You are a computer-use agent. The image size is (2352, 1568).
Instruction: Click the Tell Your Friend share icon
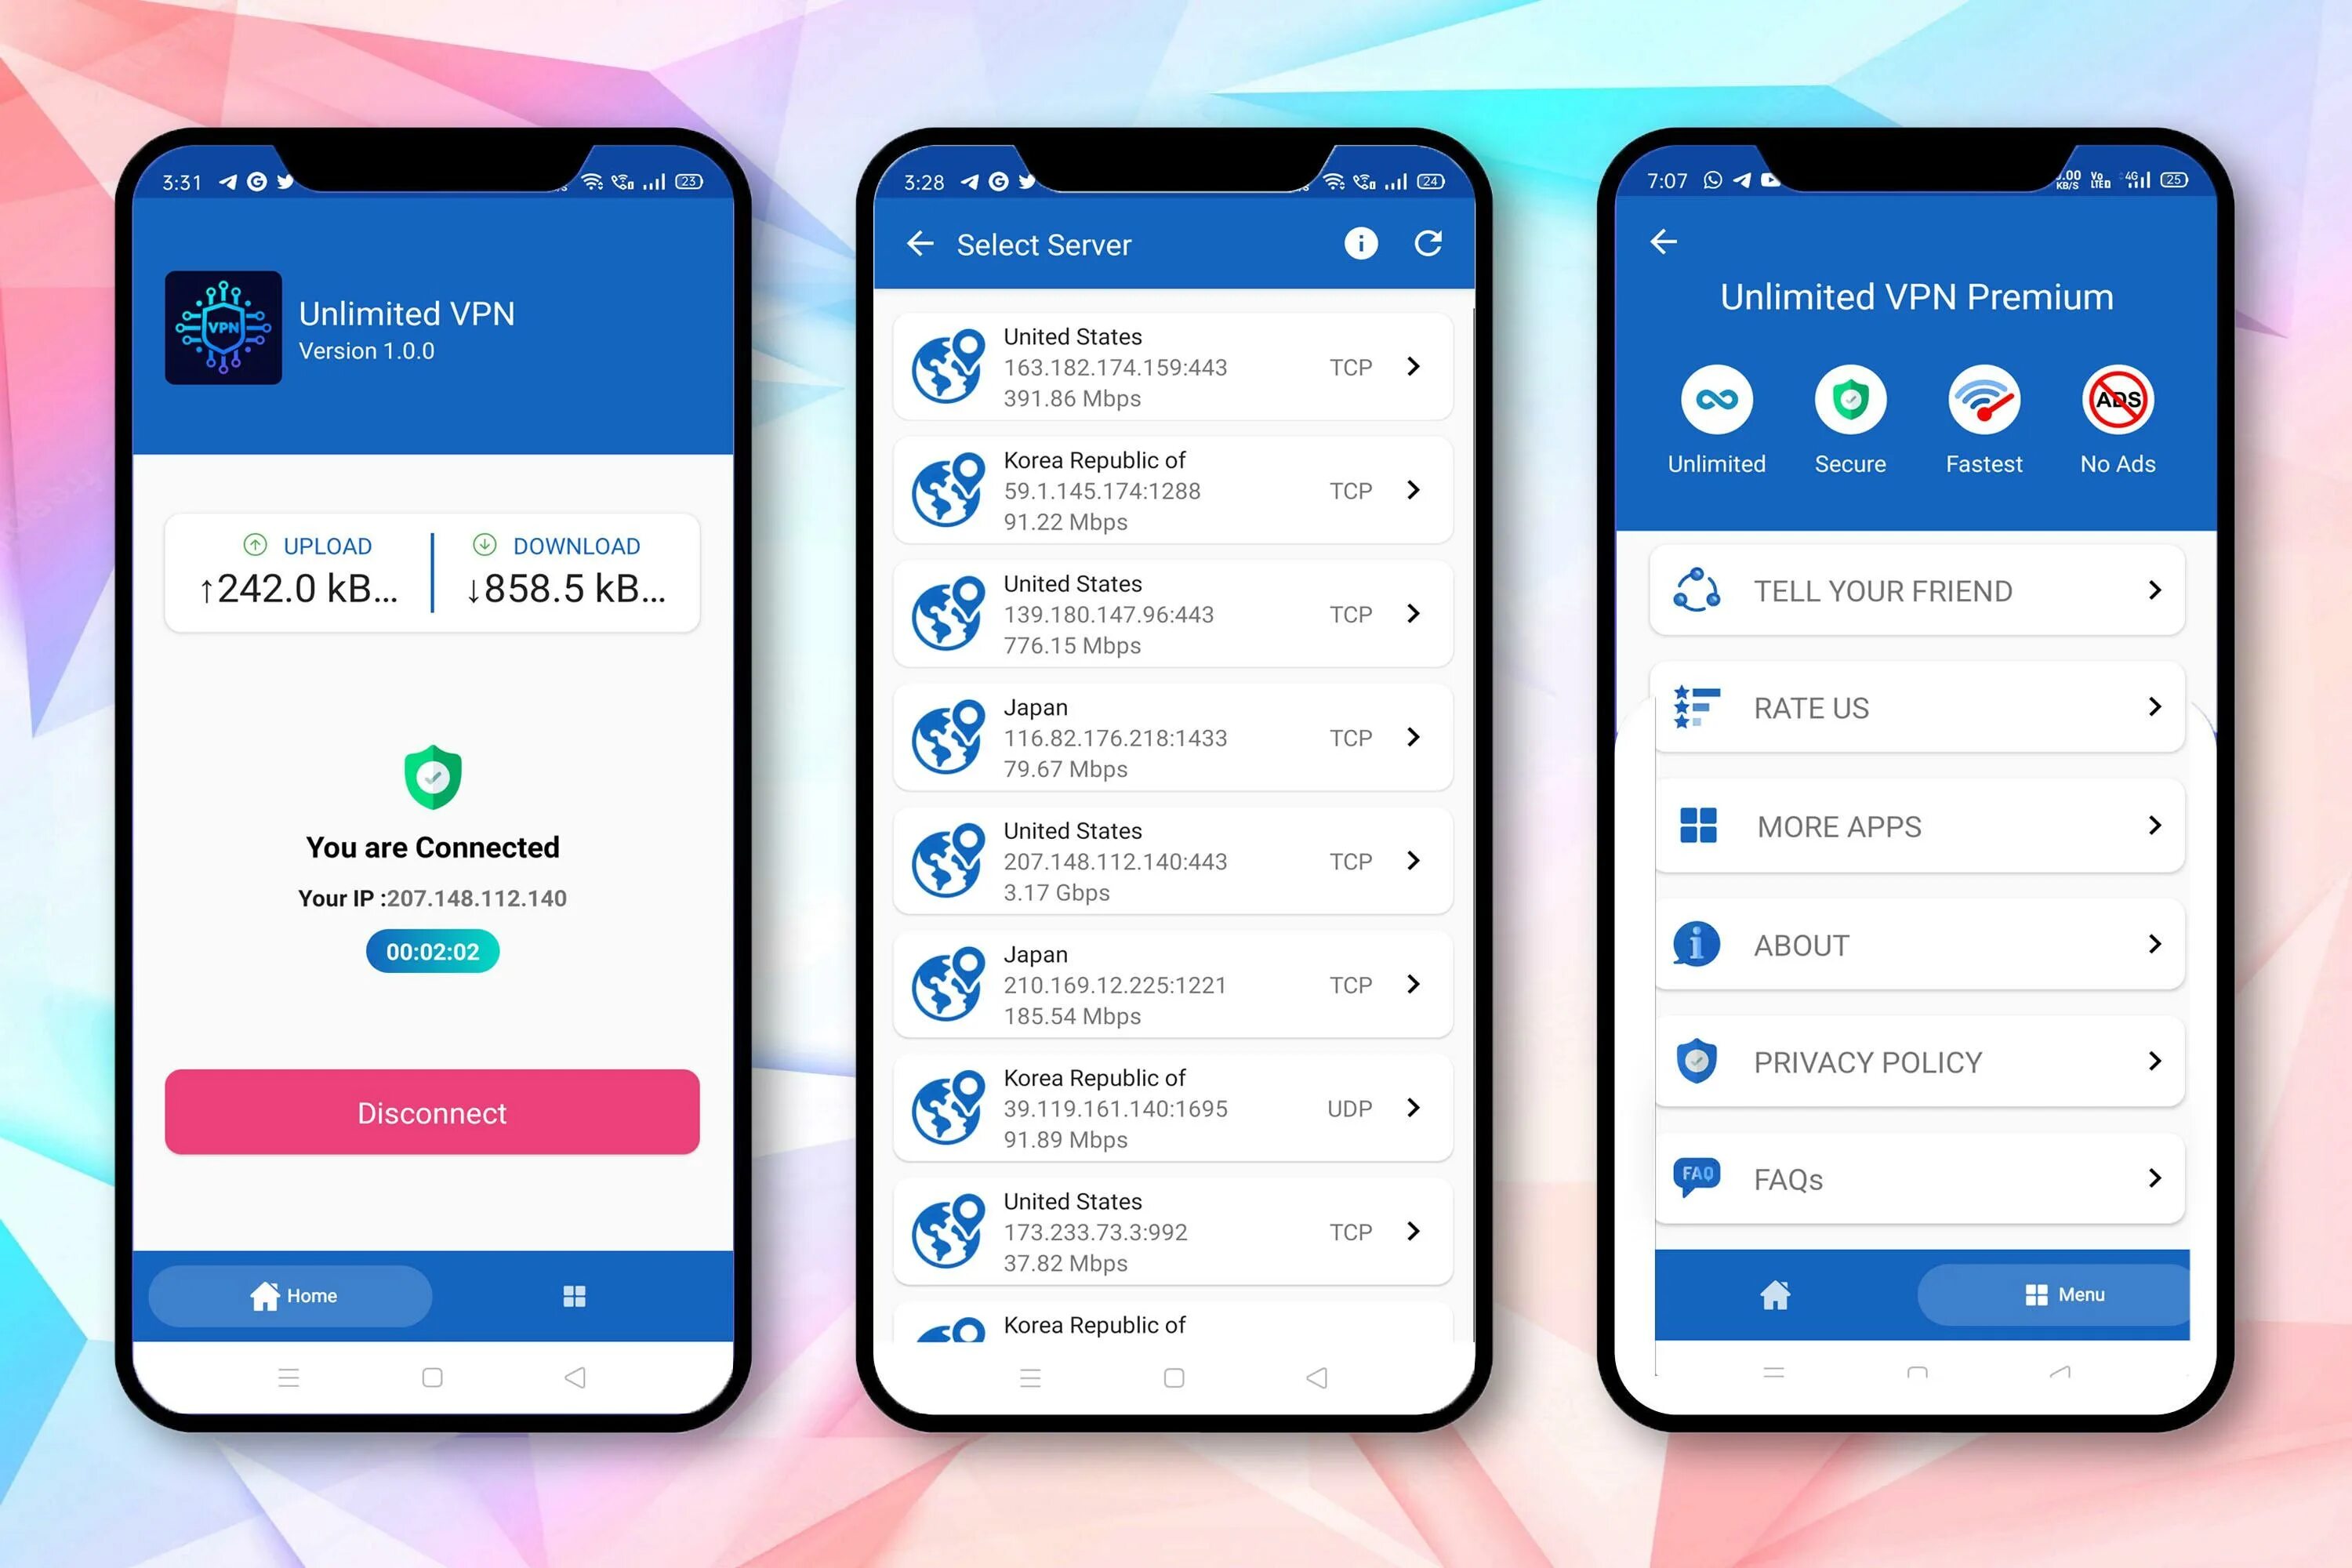[x=1696, y=590]
